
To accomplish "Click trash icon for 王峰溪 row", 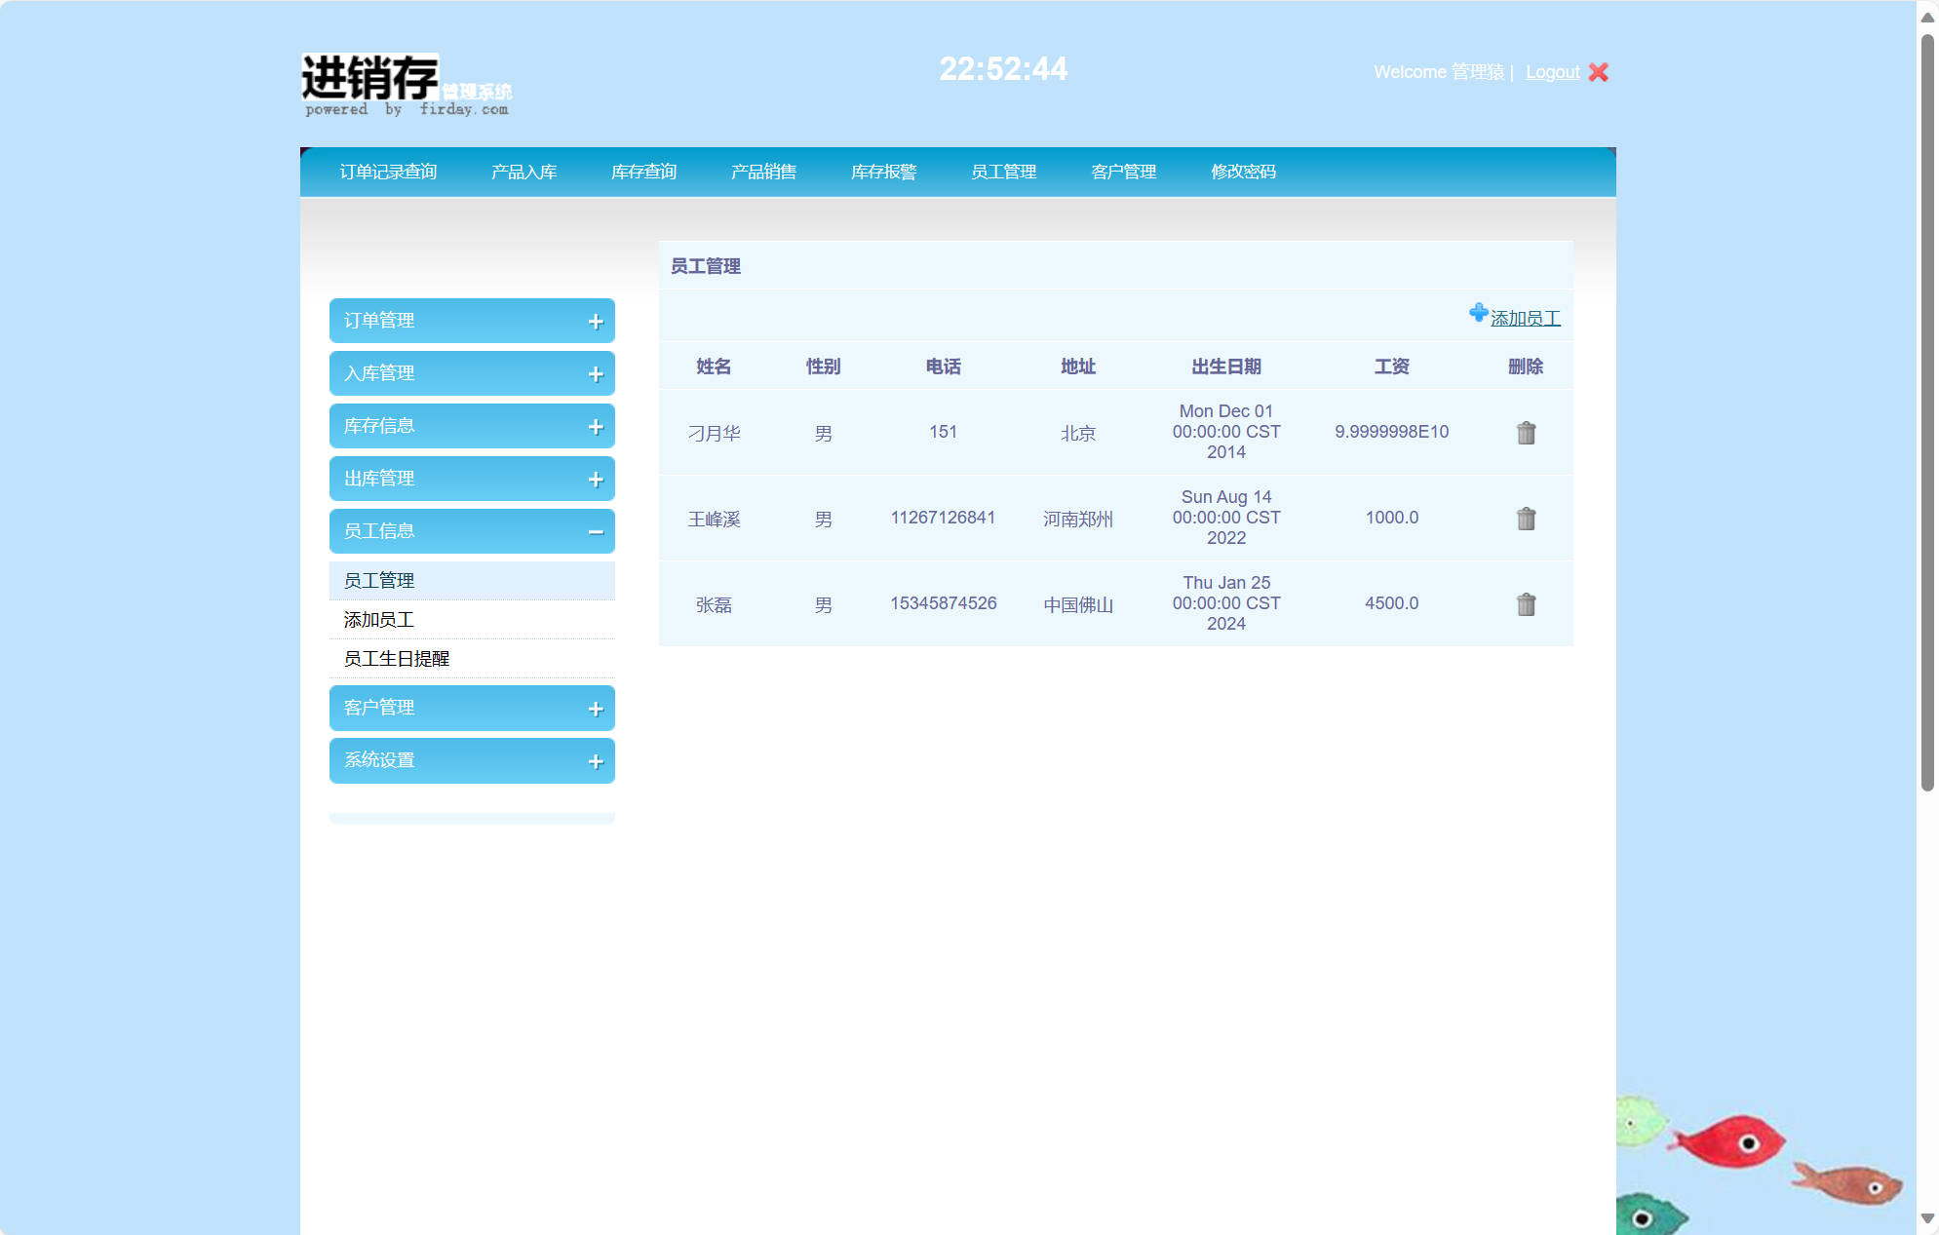I will (1526, 519).
